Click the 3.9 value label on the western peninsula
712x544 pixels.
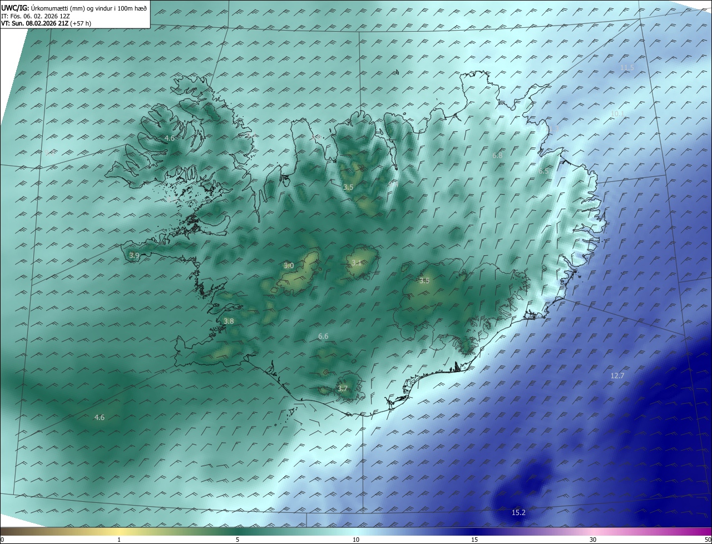click(x=134, y=255)
